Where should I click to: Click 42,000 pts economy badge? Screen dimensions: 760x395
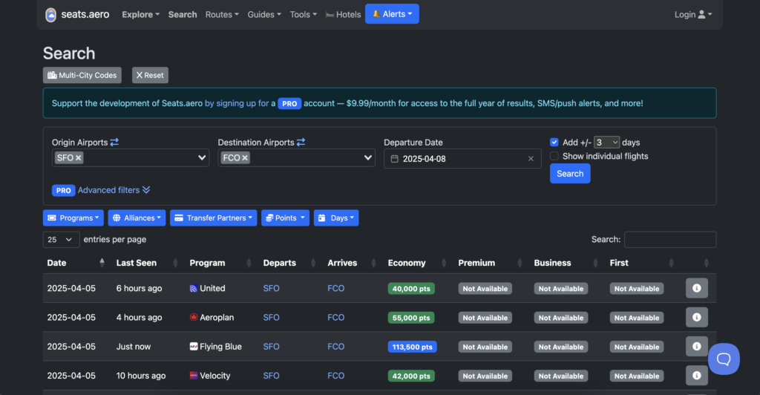[x=411, y=376]
